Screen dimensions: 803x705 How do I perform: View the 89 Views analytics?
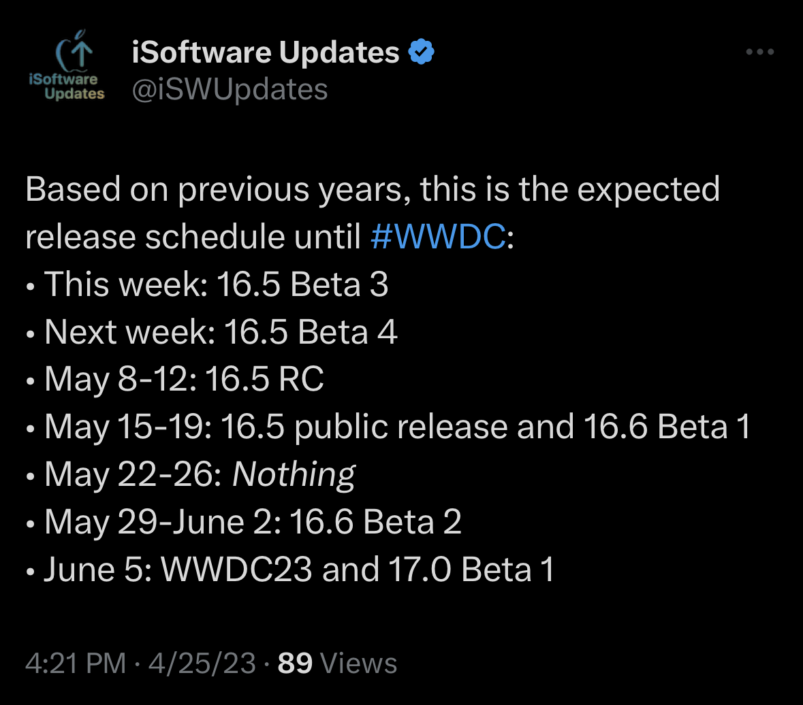click(x=338, y=663)
